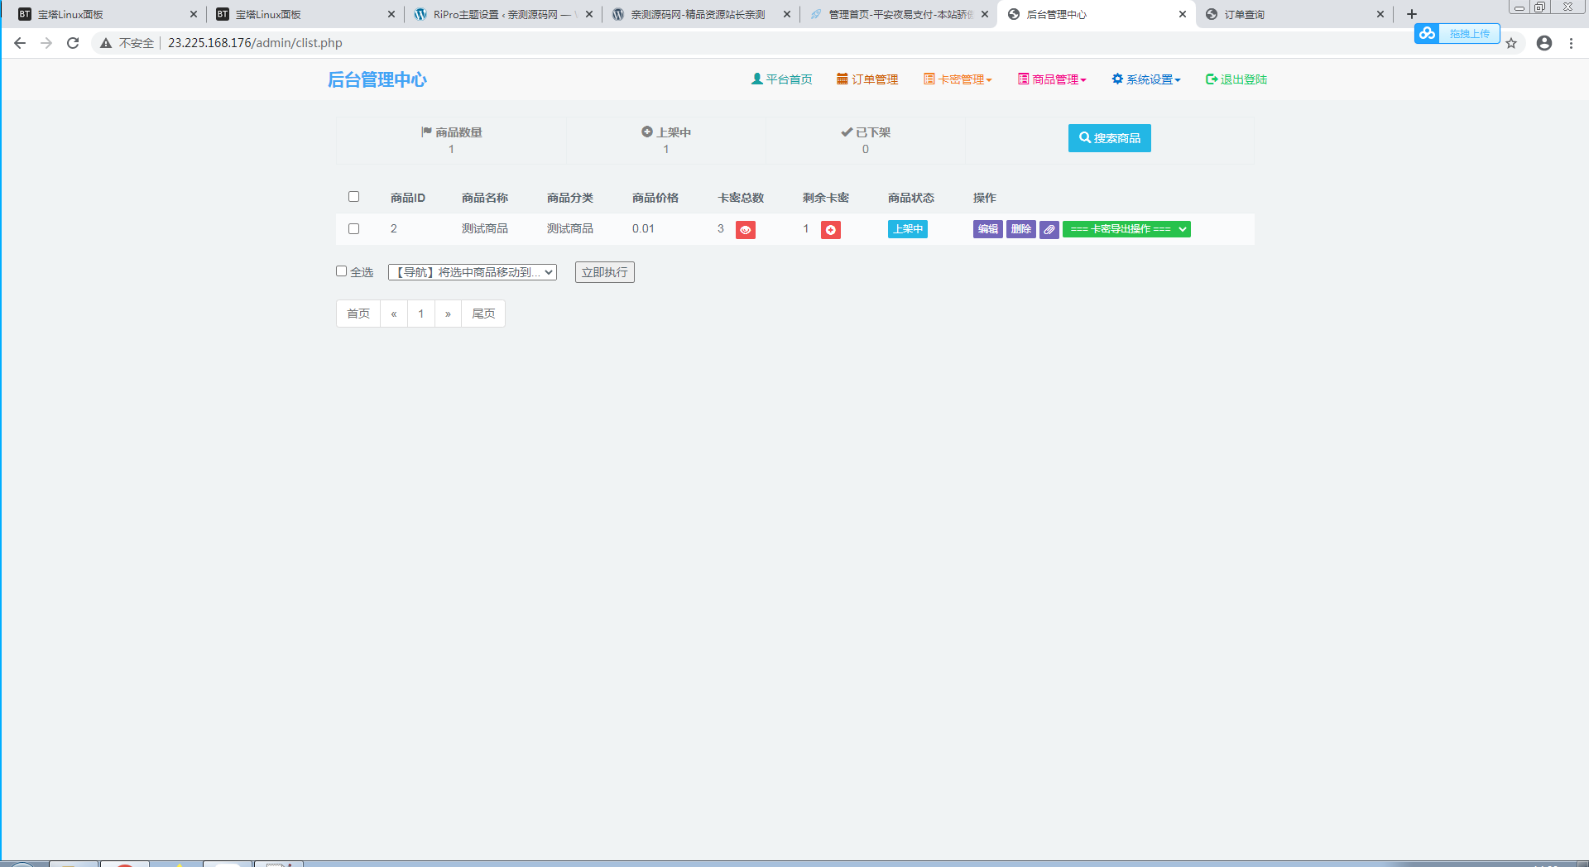This screenshot has width=1589, height=867.
Task: Open 订单管理 in the navigation bar
Action: tap(867, 79)
